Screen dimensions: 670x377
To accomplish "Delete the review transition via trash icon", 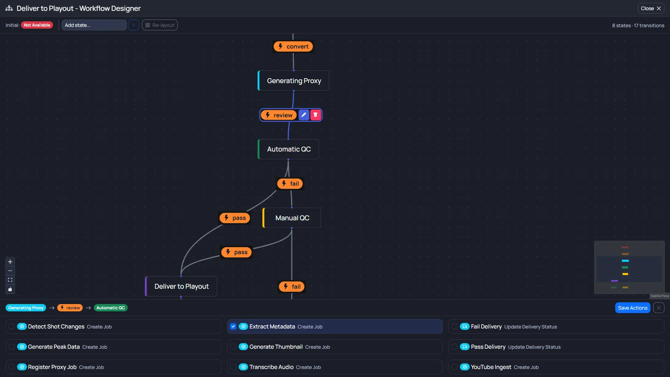I will (x=315, y=114).
